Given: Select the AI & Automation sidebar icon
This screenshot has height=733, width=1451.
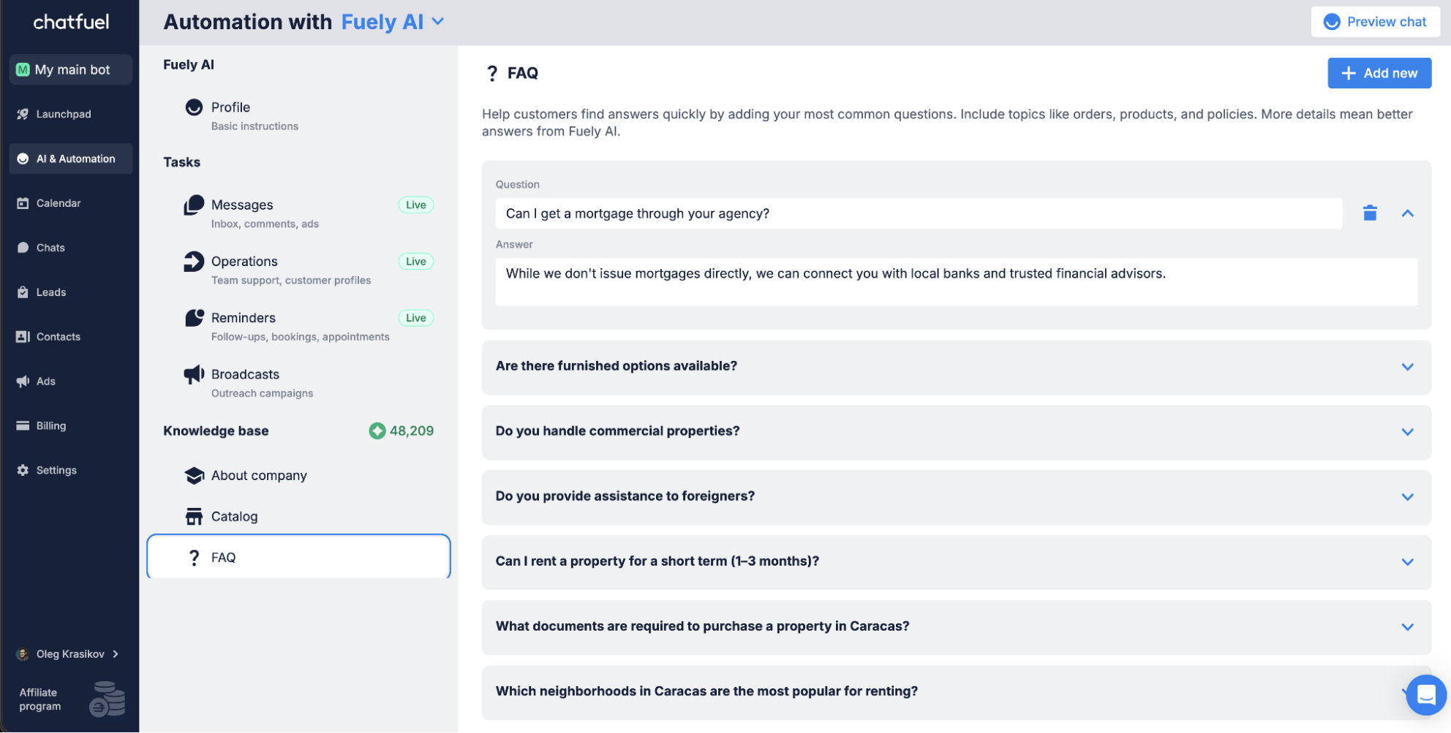Looking at the screenshot, I should click(x=23, y=159).
